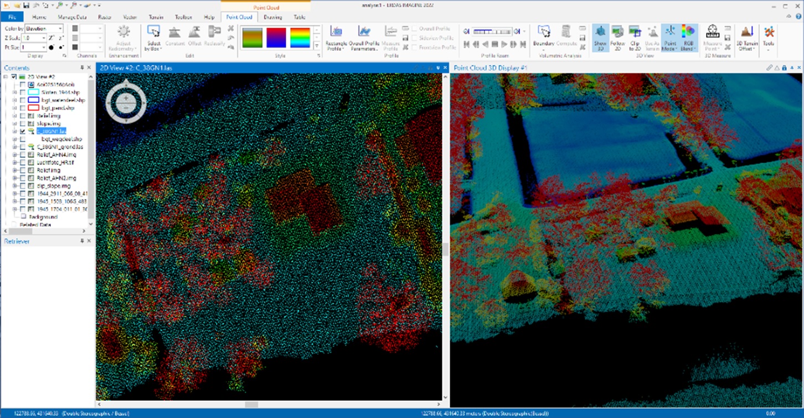Open the Toolbox tab
The image size is (804, 418).
click(183, 17)
